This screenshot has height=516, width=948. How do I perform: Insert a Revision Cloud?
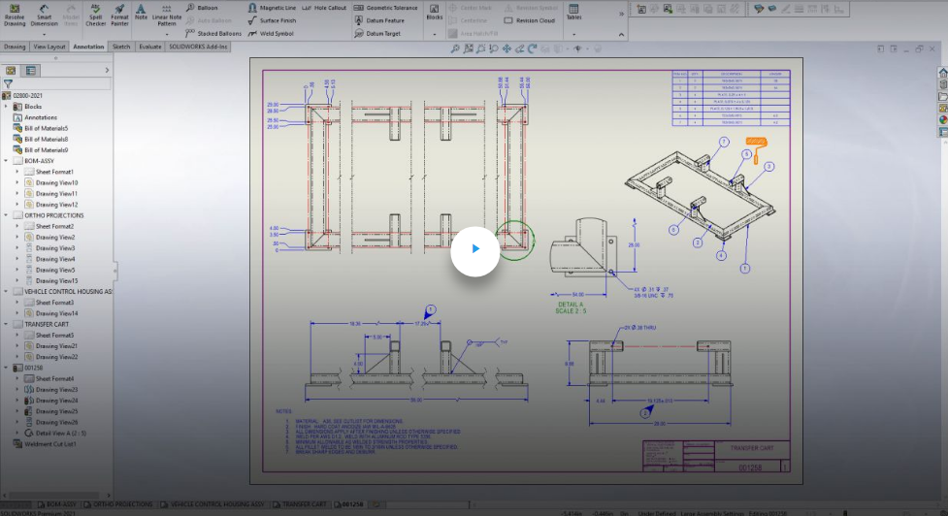point(529,20)
